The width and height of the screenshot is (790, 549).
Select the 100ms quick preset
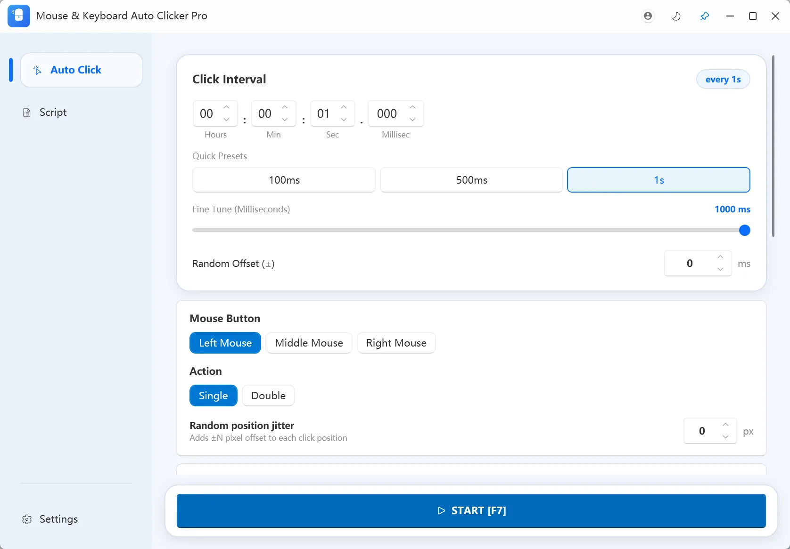(284, 180)
